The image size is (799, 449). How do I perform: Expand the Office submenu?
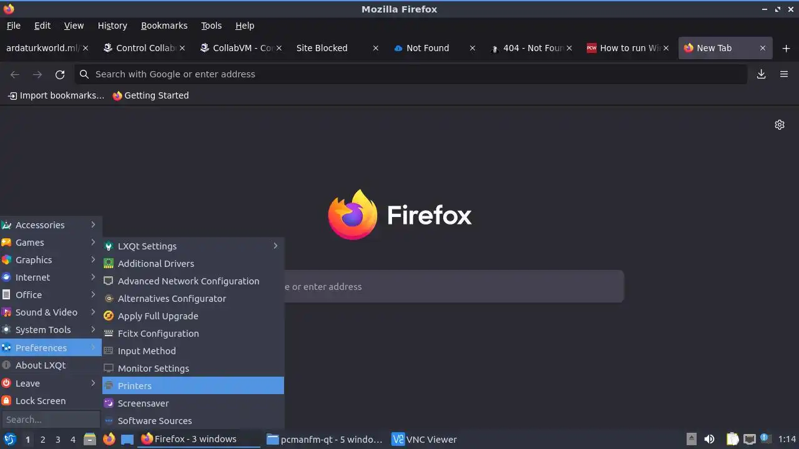[51, 295]
